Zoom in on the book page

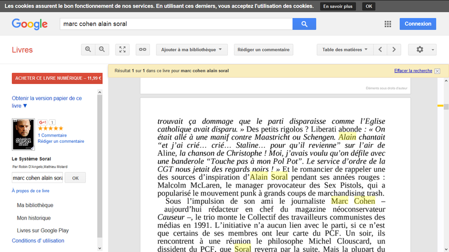[x=88, y=49]
